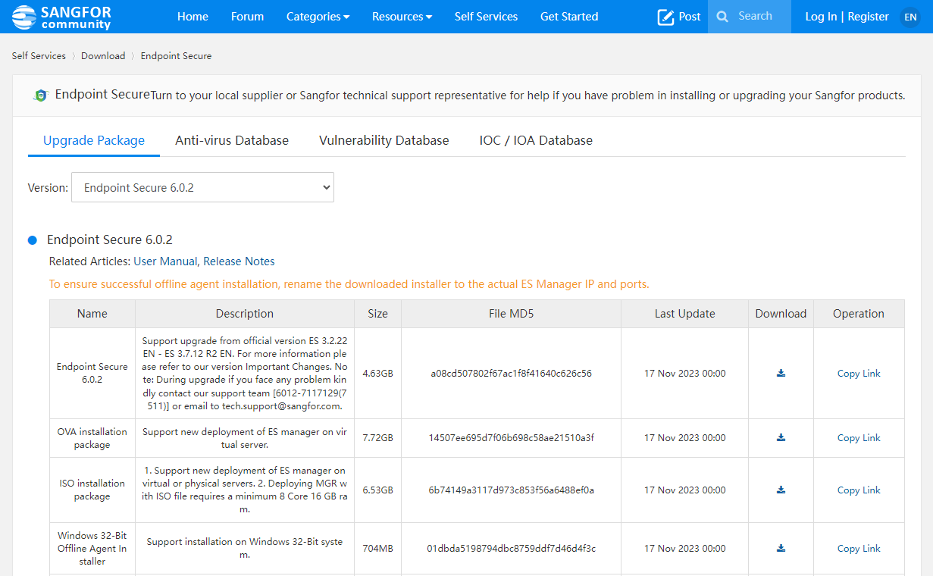Open the IOC / IOA Database tab
The width and height of the screenshot is (933, 576).
(x=536, y=140)
